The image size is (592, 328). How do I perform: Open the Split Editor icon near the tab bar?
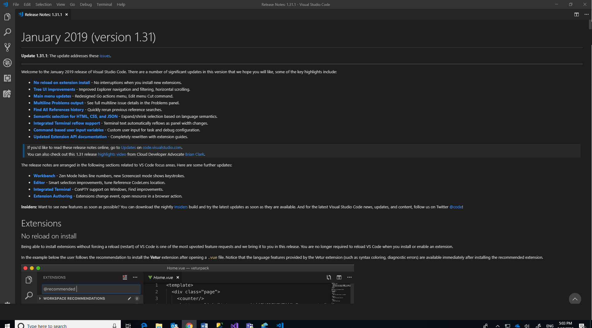point(577,14)
